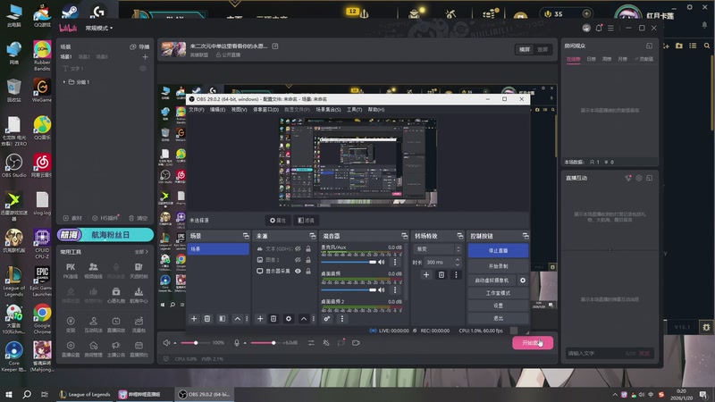715x402 pixels.
Task: Open 桌面音频 channel options three-dot menu
Action: click(395, 289)
